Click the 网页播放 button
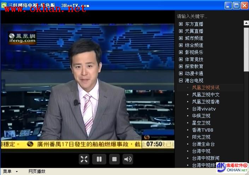Image resolution: width=249 pixels, height=175 pixels. click(37, 171)
